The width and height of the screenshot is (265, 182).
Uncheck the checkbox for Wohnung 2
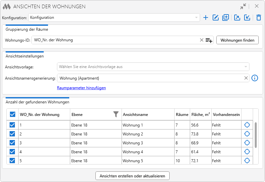click(12, 134)
